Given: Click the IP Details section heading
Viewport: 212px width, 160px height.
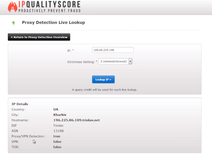Looking at the screenshot, I should pyautogui.click(x=20, y=104).
